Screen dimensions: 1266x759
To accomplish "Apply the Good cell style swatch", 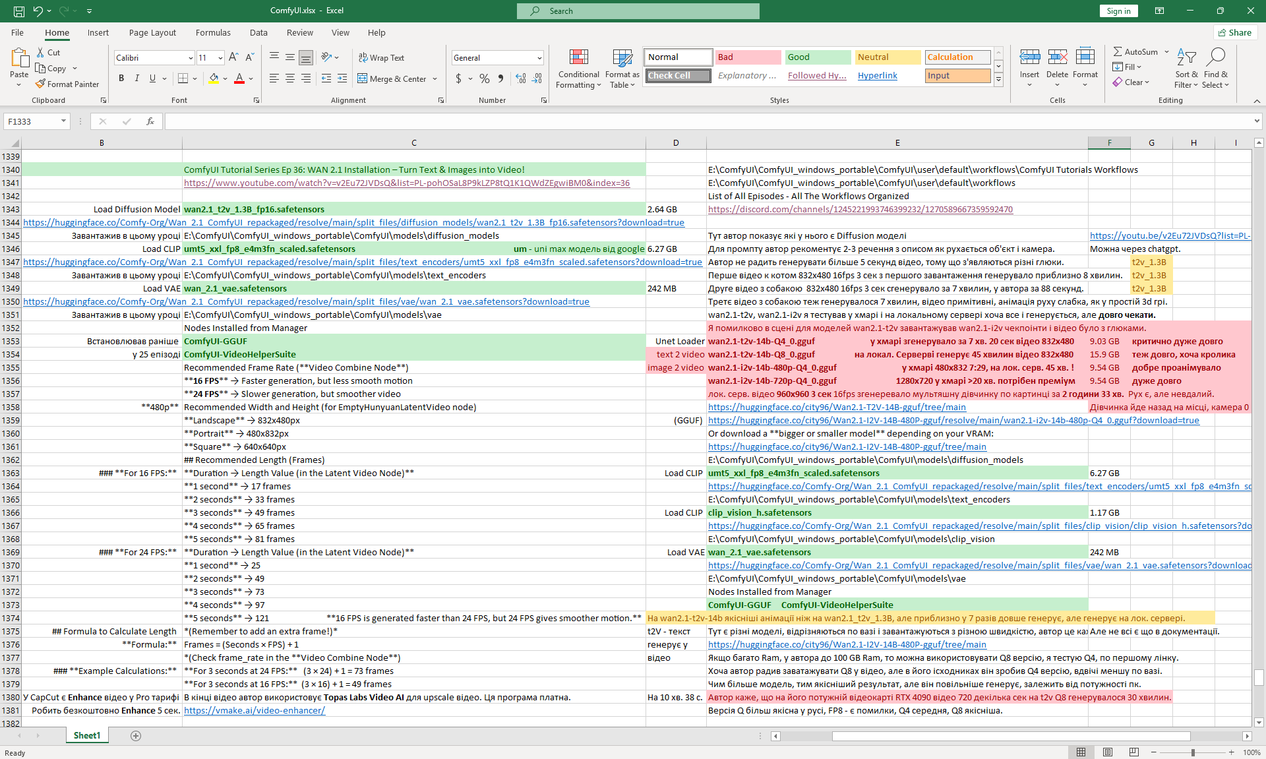I will [818, 57].
